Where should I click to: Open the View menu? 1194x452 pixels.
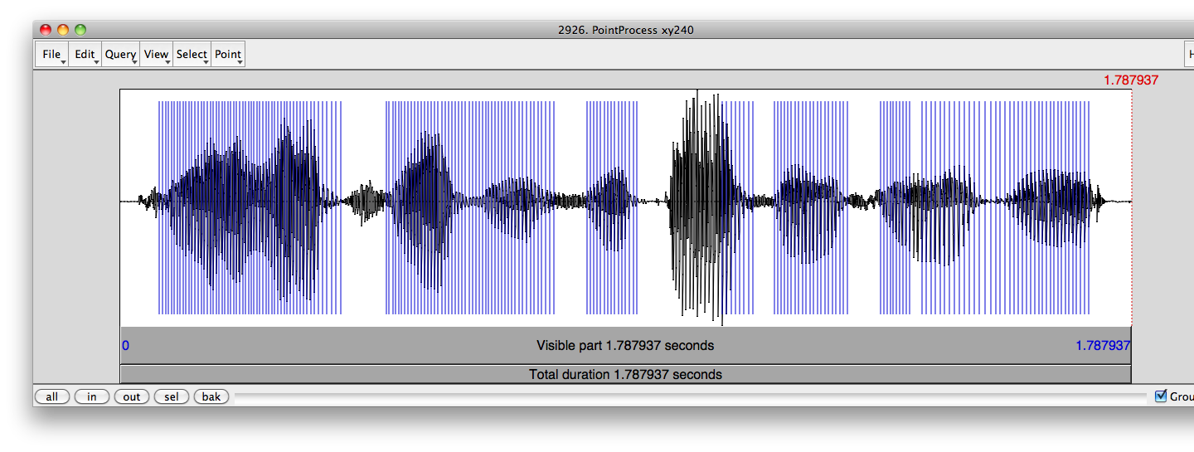(156, 55)
